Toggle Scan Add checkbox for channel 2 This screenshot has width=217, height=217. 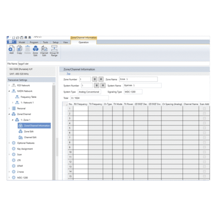(204, 113)
